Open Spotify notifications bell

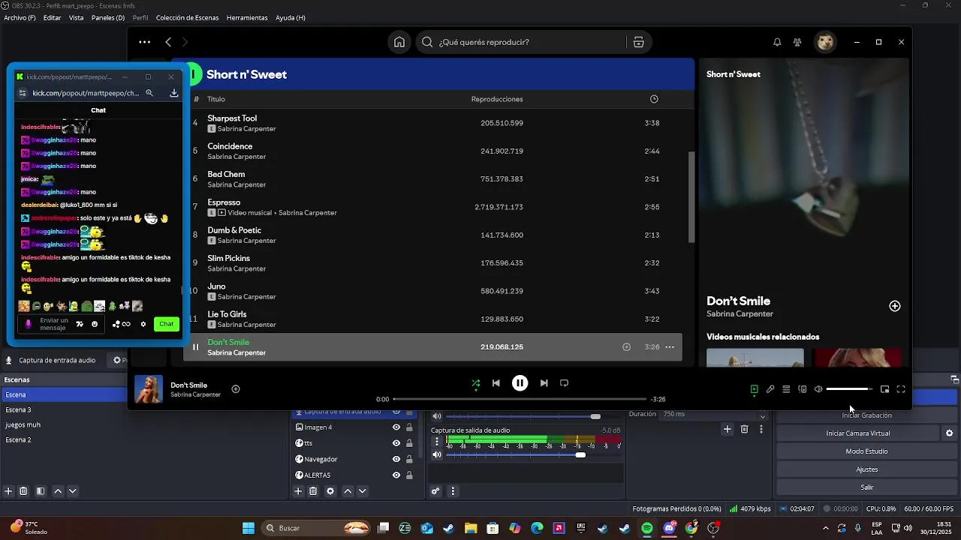[x=777, y=42]
